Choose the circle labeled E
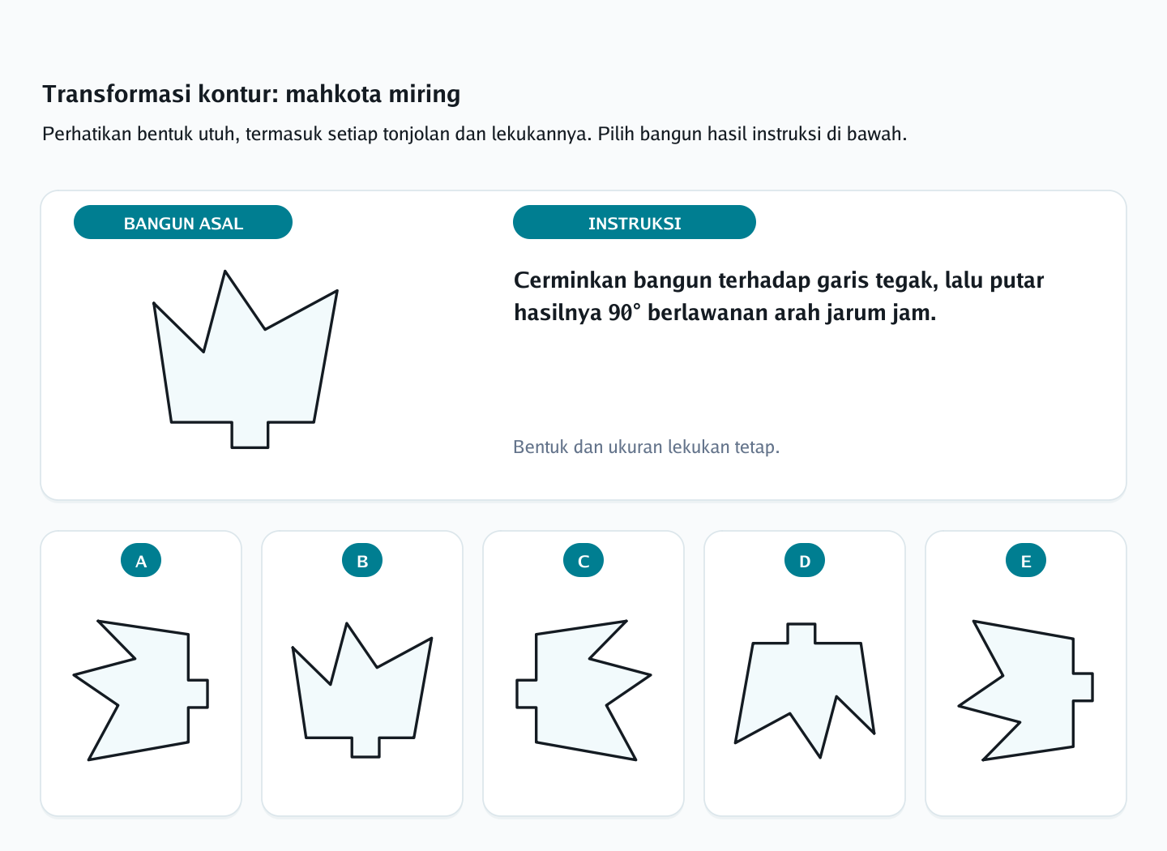 point(1026,560)
